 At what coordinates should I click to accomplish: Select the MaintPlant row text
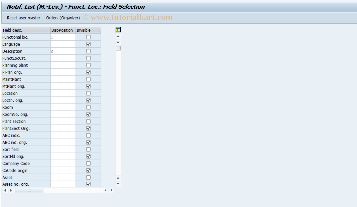(12, 79)
